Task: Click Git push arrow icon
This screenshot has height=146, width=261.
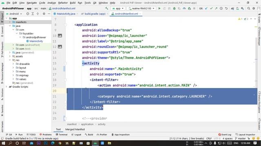Action: click(x=216, y=9)
